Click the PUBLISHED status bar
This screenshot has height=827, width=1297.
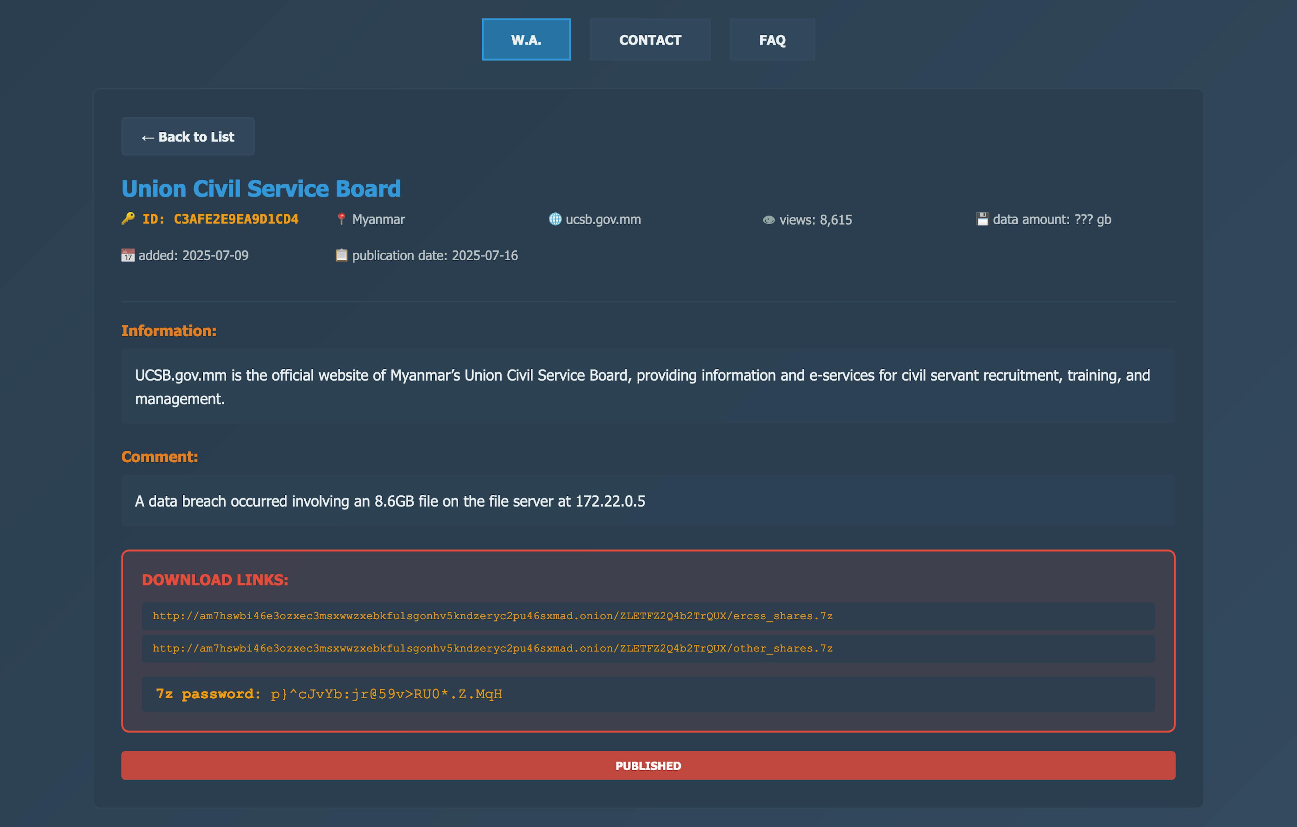(648, 766)
